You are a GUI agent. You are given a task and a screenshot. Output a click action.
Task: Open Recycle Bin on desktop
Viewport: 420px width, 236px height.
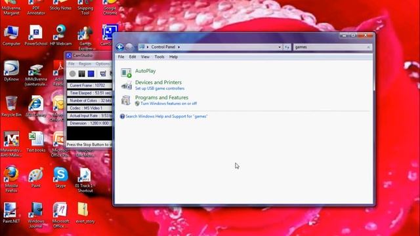(11, 106)
